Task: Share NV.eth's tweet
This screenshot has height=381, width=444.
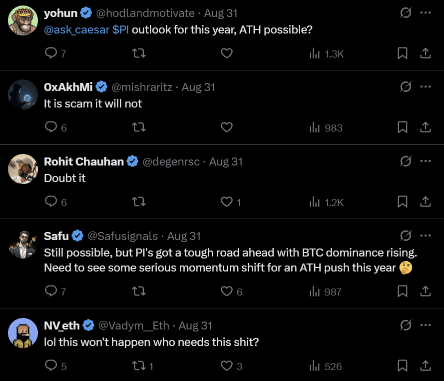Action: (x=426, y=365)
